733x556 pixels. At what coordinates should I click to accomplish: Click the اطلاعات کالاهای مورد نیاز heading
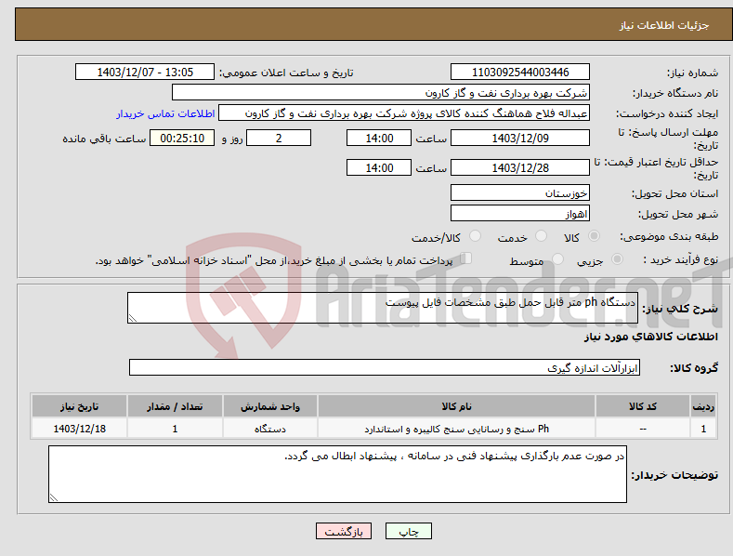(x=650, y=337)
